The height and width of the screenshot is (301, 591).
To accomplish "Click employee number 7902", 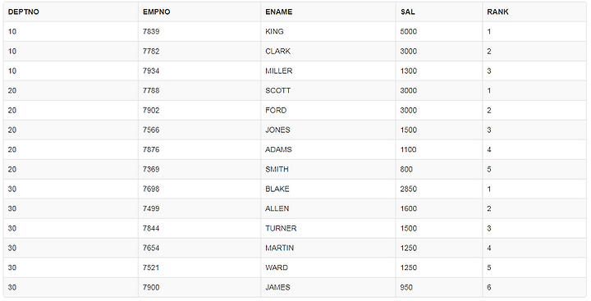I will (x=151, y=111).
